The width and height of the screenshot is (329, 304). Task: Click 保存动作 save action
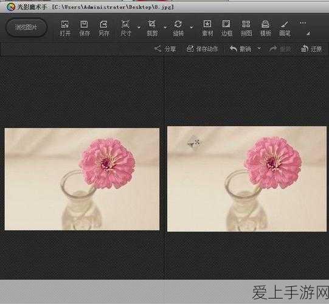click(x=203, y=49)
